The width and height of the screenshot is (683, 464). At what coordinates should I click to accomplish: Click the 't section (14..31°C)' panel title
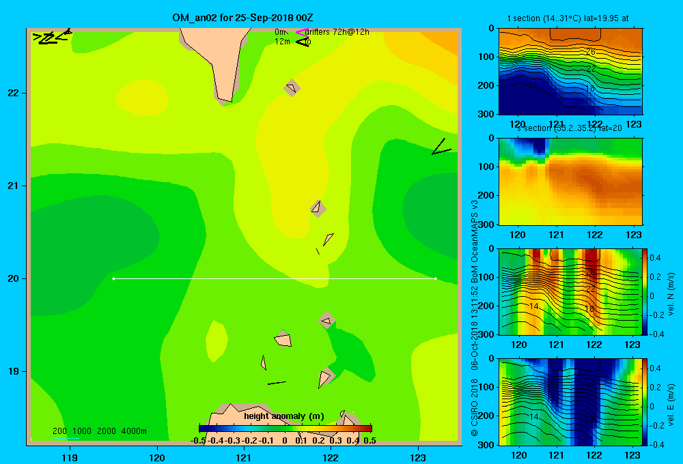coord(568,18)
